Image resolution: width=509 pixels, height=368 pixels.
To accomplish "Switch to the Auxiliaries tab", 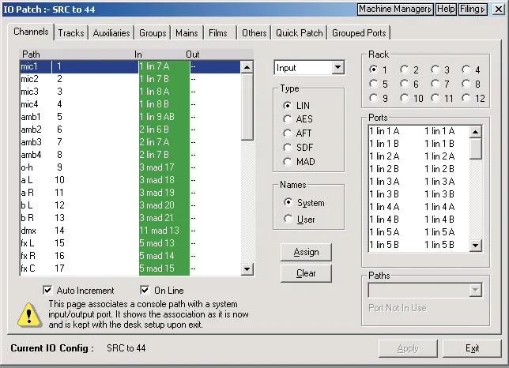I will (x=111, y=32).
